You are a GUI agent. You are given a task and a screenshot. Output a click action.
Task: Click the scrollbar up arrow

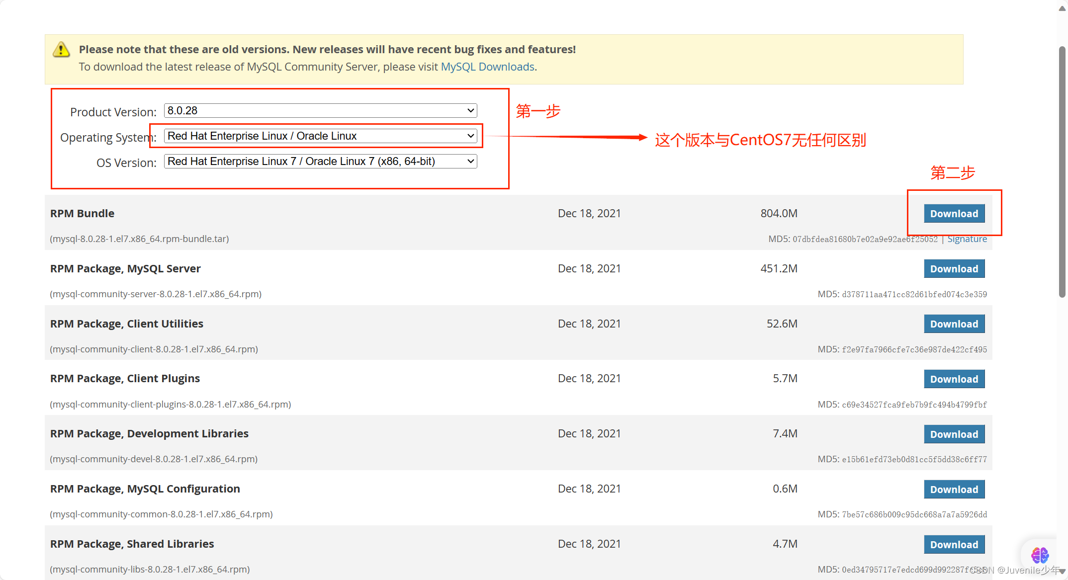1062,9
